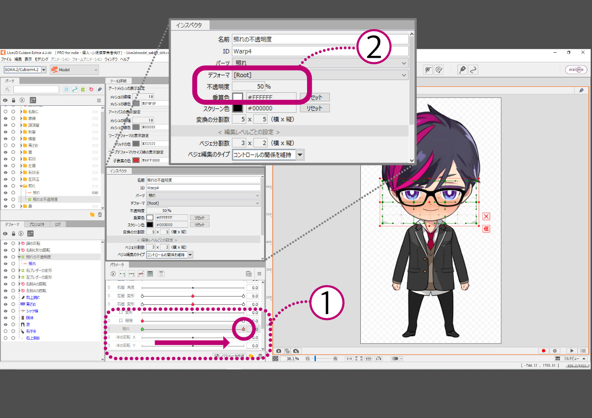Screen dimensions: 592x418
Task: Click the canvas zoom slider in the status bar
Action: tap(321, 358)
